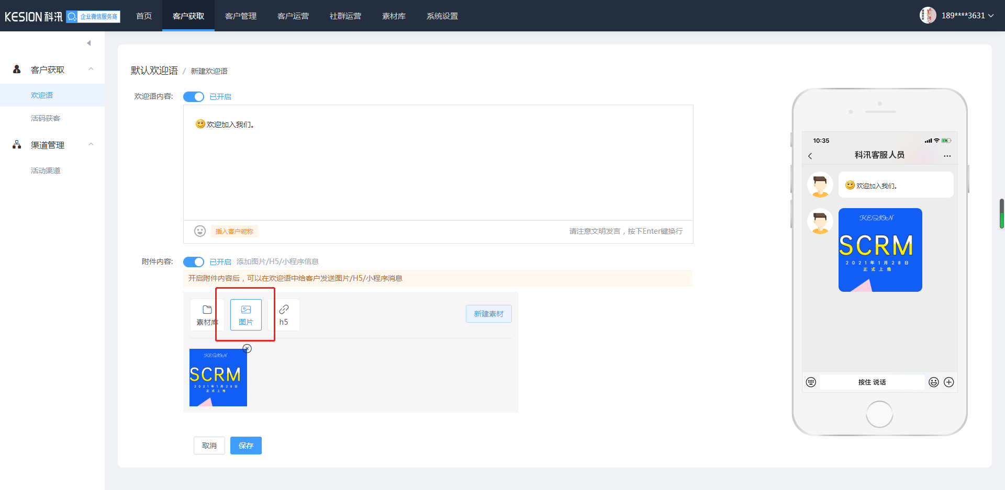Screen dimensions: 1005x490
Task: Open the 客户运营 tab
Action: click(293, 16)
